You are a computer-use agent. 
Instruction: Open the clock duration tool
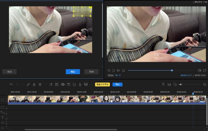[x=74, y=84]
